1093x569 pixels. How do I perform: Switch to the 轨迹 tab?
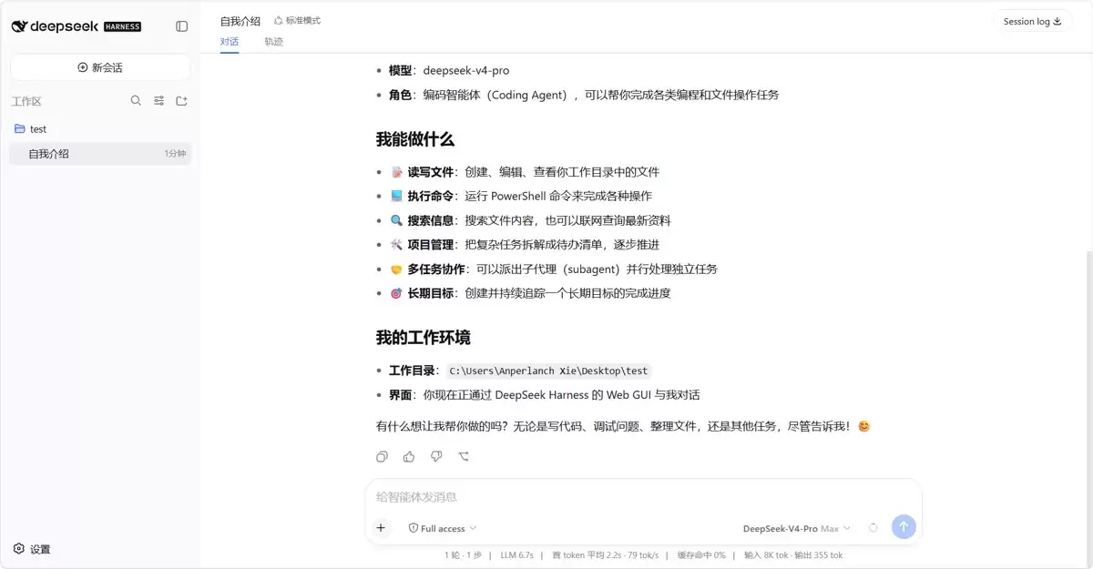[273, 42]
